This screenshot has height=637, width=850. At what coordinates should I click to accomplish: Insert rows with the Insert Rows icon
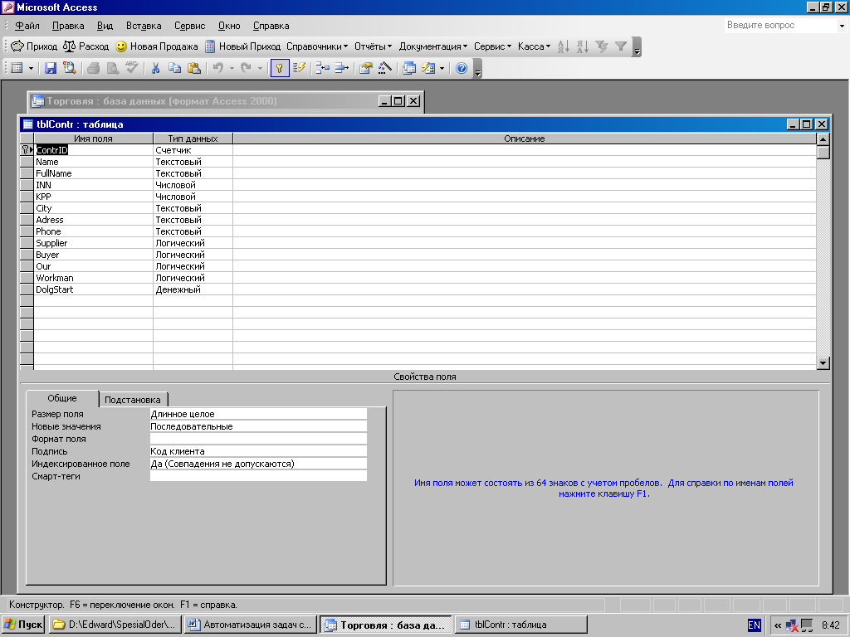pyautogui.click(x=323, y=68)
